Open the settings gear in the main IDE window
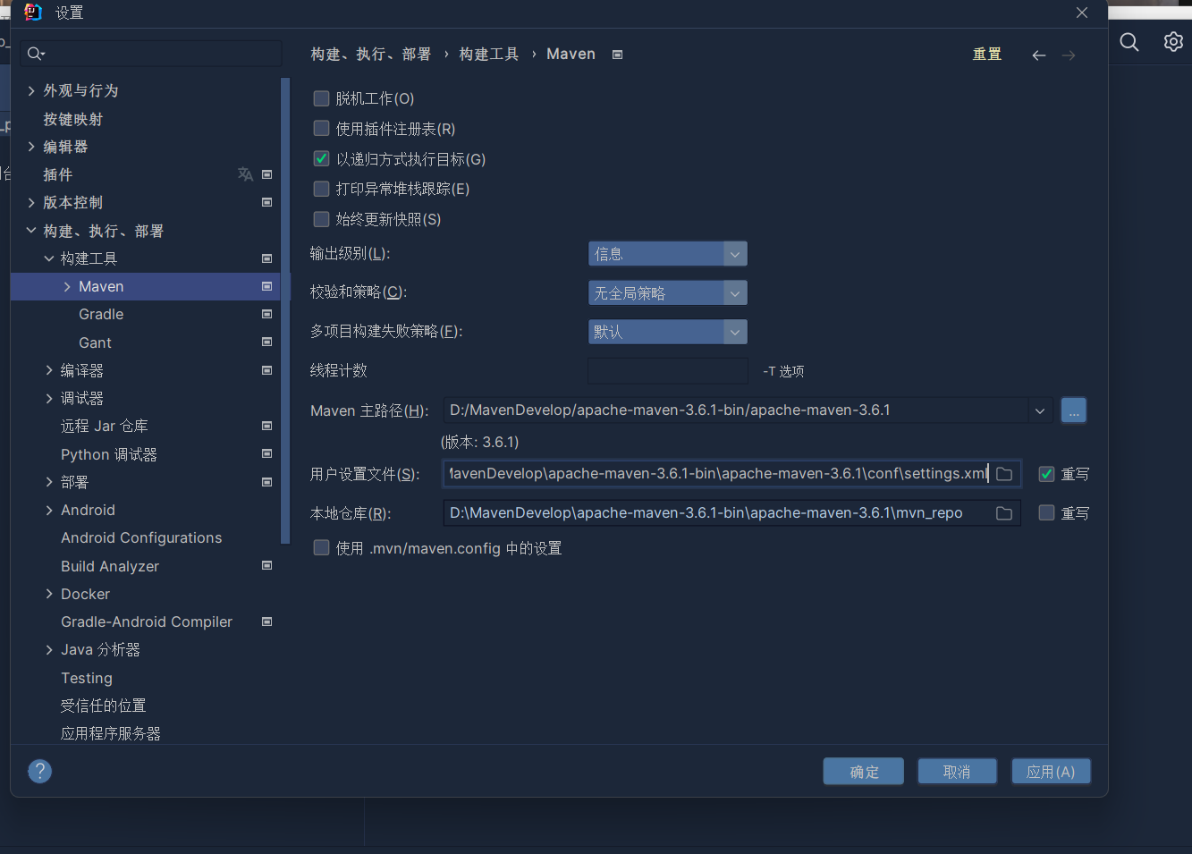This screenshot has height=854, width=1192. [1173, 41]
